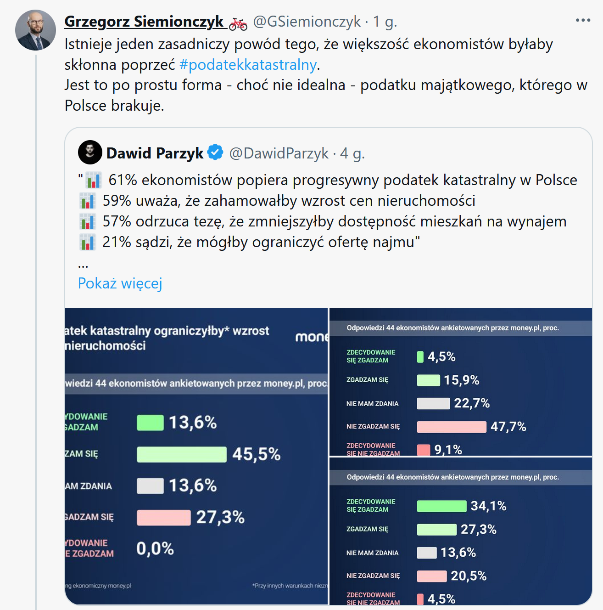603x610 pixels.
Task: Expand quoted tweet with Pokaż więcej
Action: coord(120,283)
